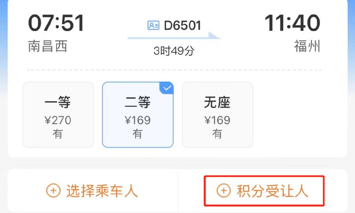Tap the 11:40 arrival time

tap(292, 23)
